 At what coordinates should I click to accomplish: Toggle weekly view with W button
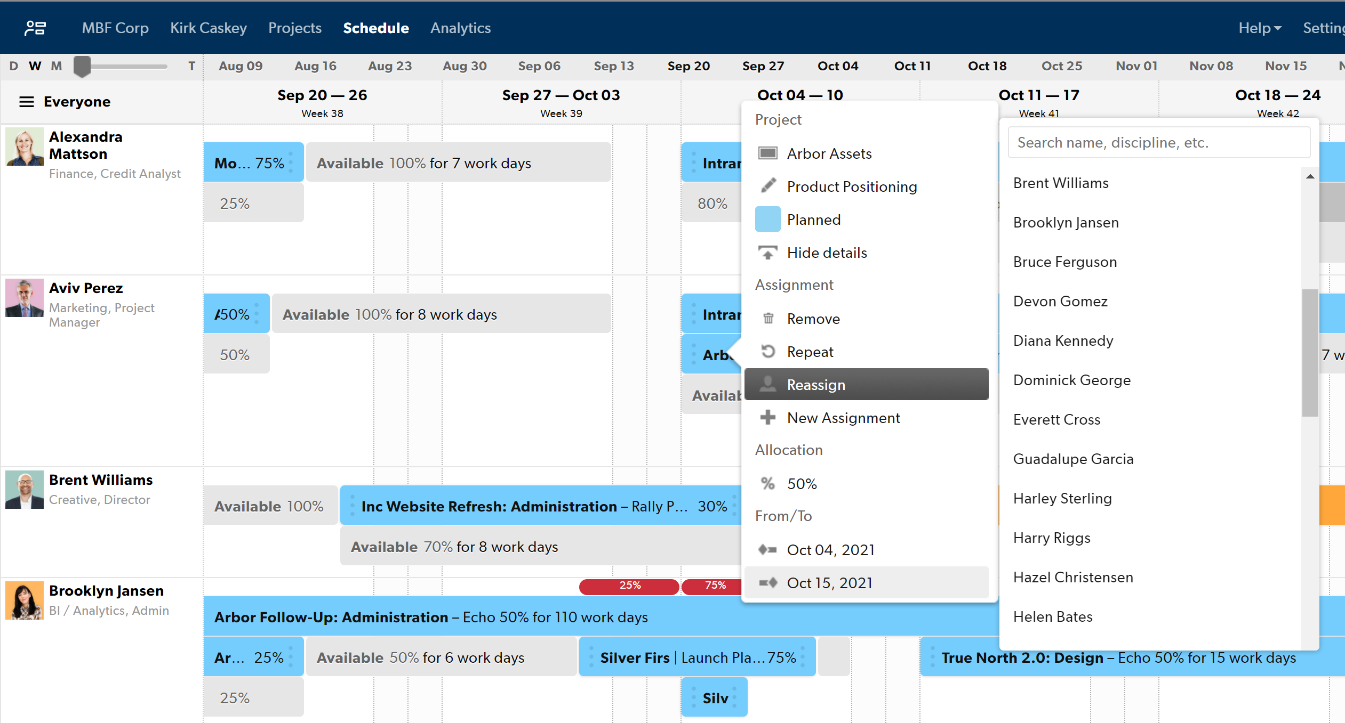(34, 66)
